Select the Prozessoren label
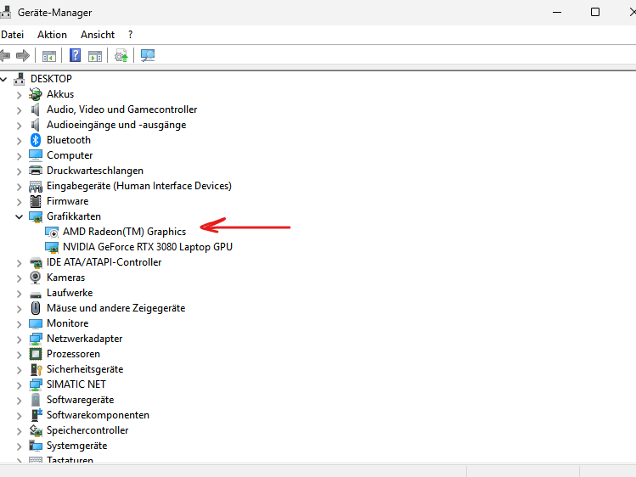The width and height of the screenshot is (636, 477). pos(73,354)
